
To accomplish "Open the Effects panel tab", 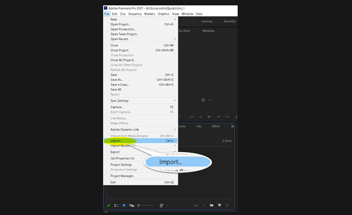I will click(x=216, y=126).
